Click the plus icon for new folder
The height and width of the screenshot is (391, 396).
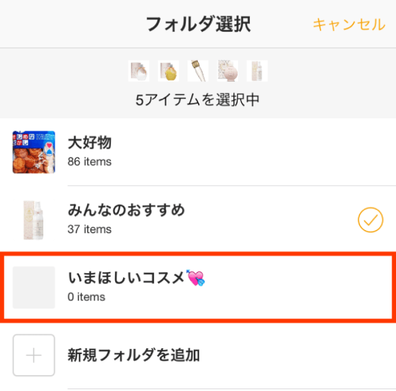tap(34, 355)
